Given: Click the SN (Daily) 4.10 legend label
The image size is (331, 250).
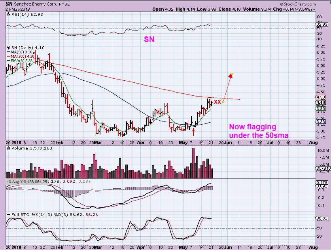Looking at the screenshot, I should click(28, 48).
